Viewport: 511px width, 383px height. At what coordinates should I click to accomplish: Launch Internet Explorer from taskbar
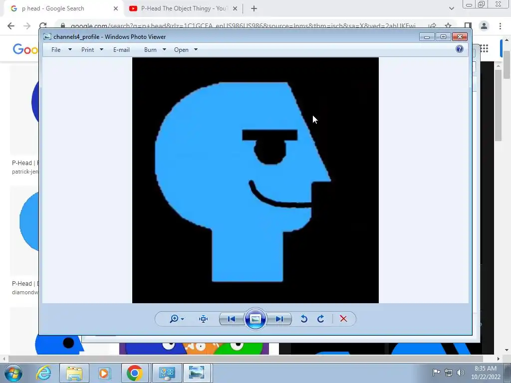click(43, 373)
